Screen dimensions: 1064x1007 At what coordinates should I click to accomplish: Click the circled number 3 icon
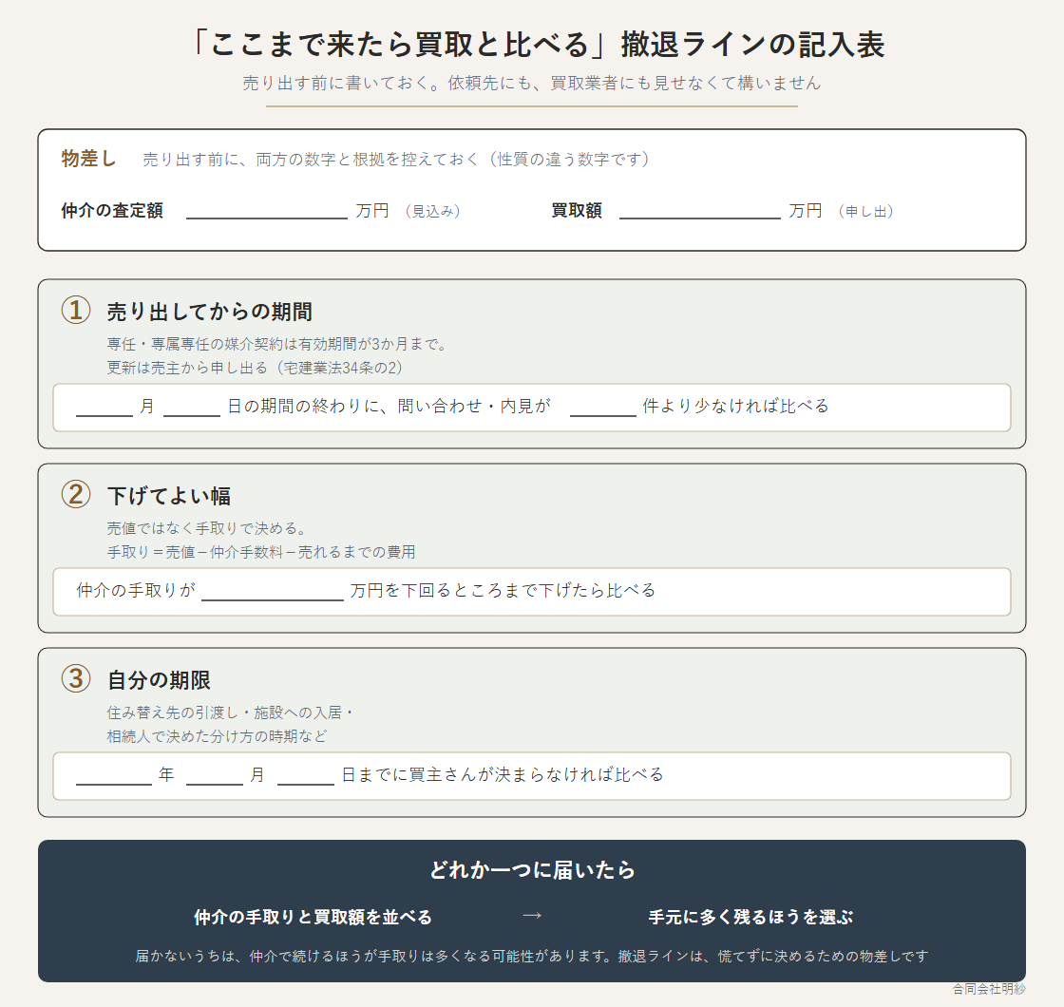coord(76,678)
